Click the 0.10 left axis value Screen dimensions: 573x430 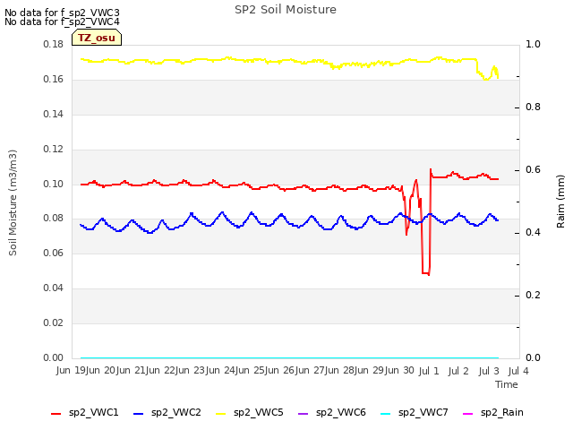click(x=54, y=184)
